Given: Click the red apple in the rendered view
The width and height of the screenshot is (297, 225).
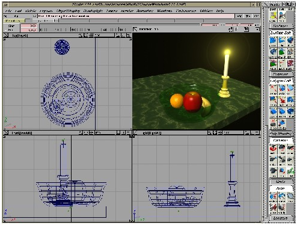Looking at the screenshot, I should point(192,102).
